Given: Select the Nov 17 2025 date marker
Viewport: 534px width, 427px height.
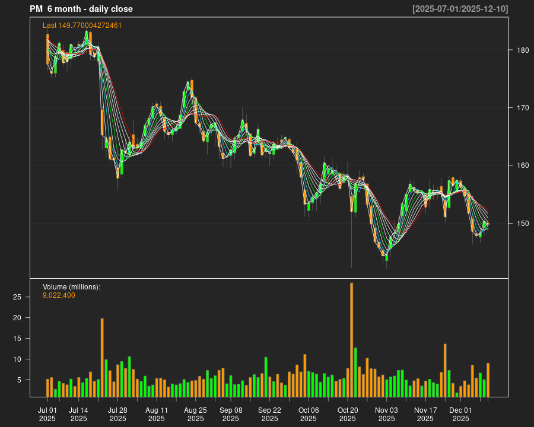Looking at the screenshot, I should click(x=425, y=414).
